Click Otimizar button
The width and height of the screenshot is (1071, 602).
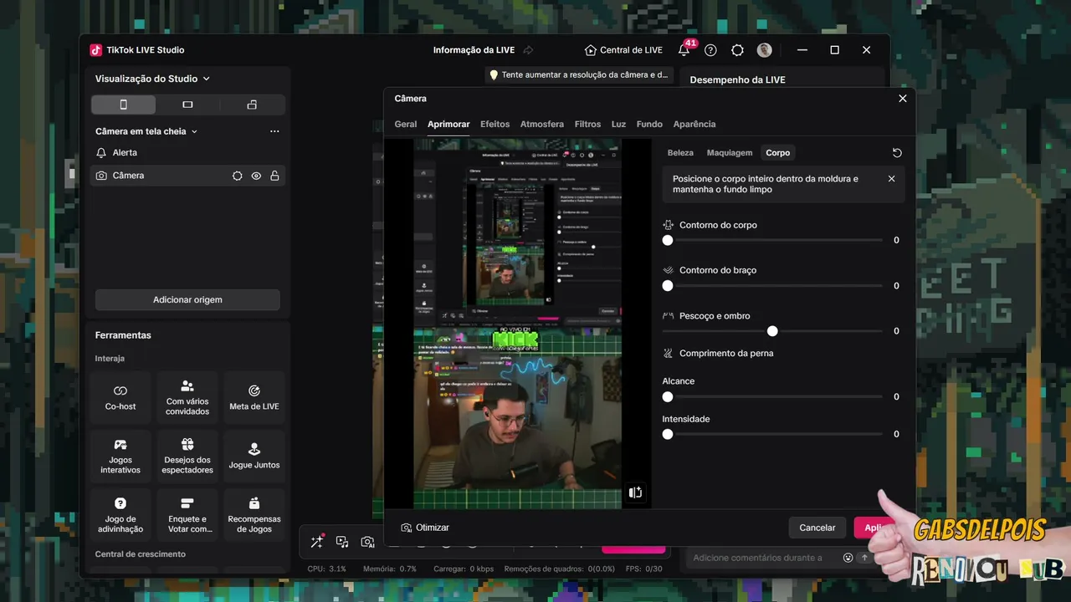pos(425,528)
